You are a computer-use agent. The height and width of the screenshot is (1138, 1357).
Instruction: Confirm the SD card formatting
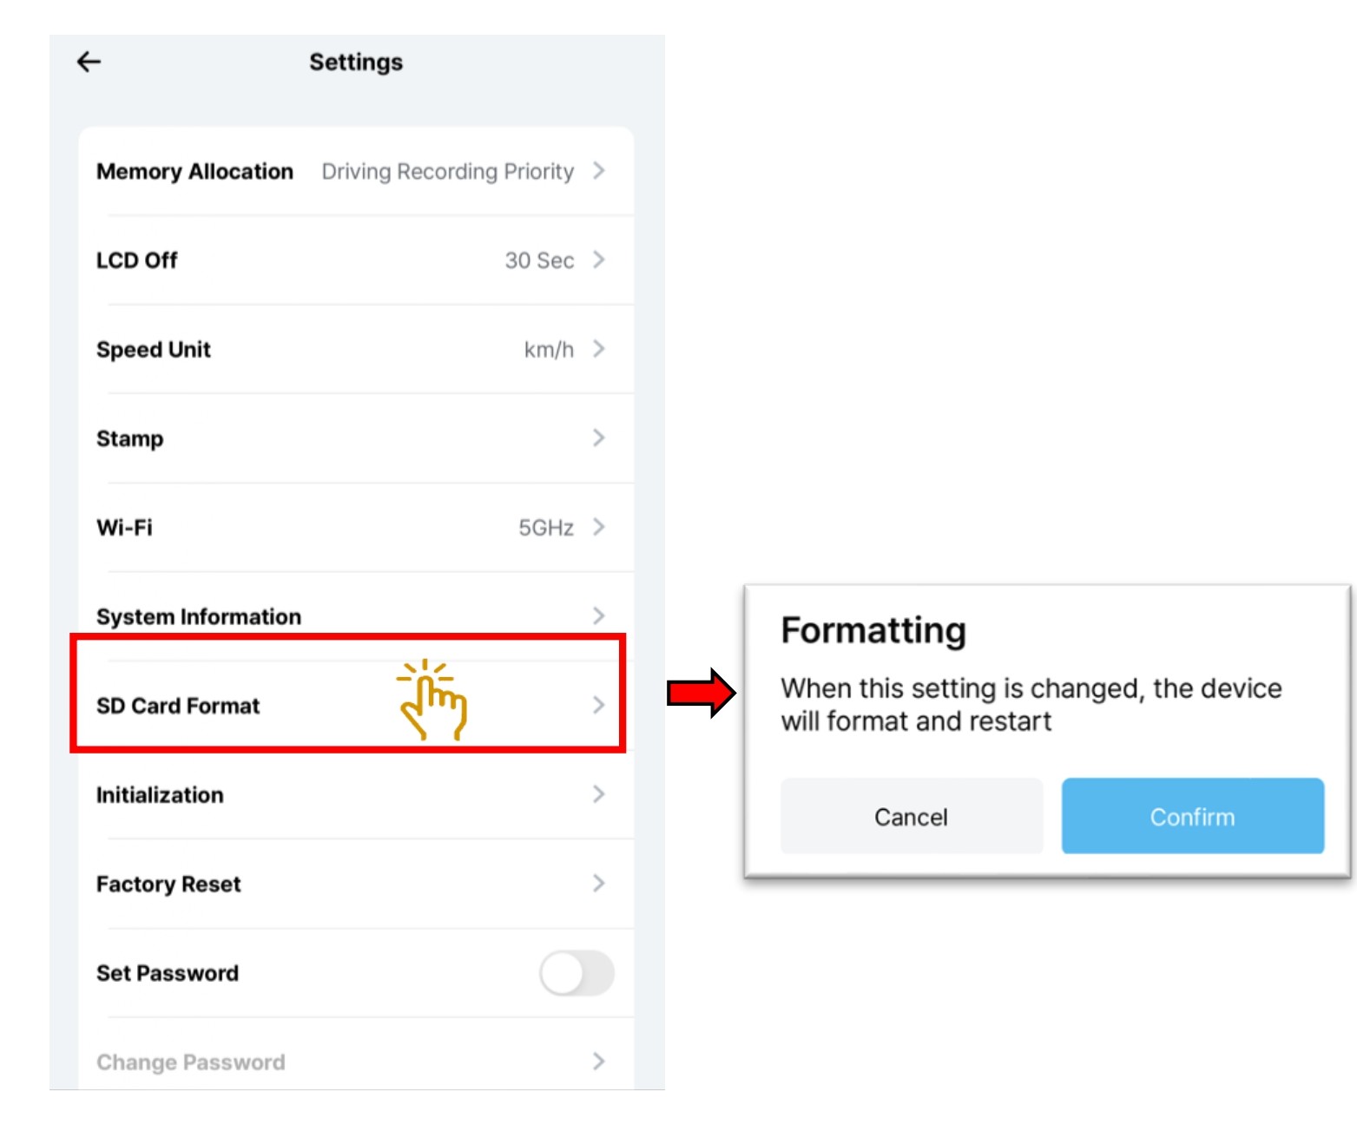pos(1192,816)
